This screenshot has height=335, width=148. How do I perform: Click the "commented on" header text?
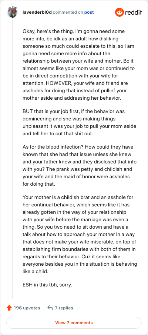pyautogui.click(x=68, y=12)
